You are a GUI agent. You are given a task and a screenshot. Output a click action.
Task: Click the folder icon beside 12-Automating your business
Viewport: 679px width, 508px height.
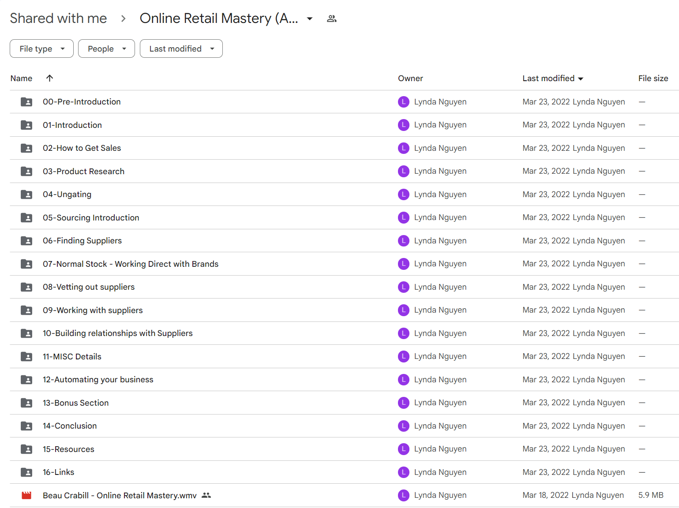click(26, 380)
